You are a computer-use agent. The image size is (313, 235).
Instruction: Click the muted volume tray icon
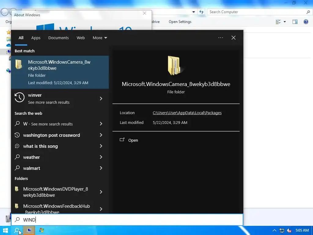tap(289, 231)
